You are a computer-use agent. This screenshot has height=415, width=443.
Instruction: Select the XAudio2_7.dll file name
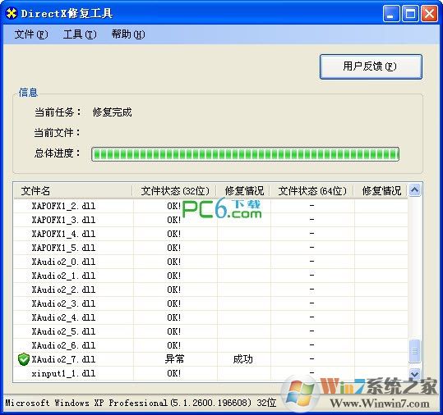click(63, 359)
